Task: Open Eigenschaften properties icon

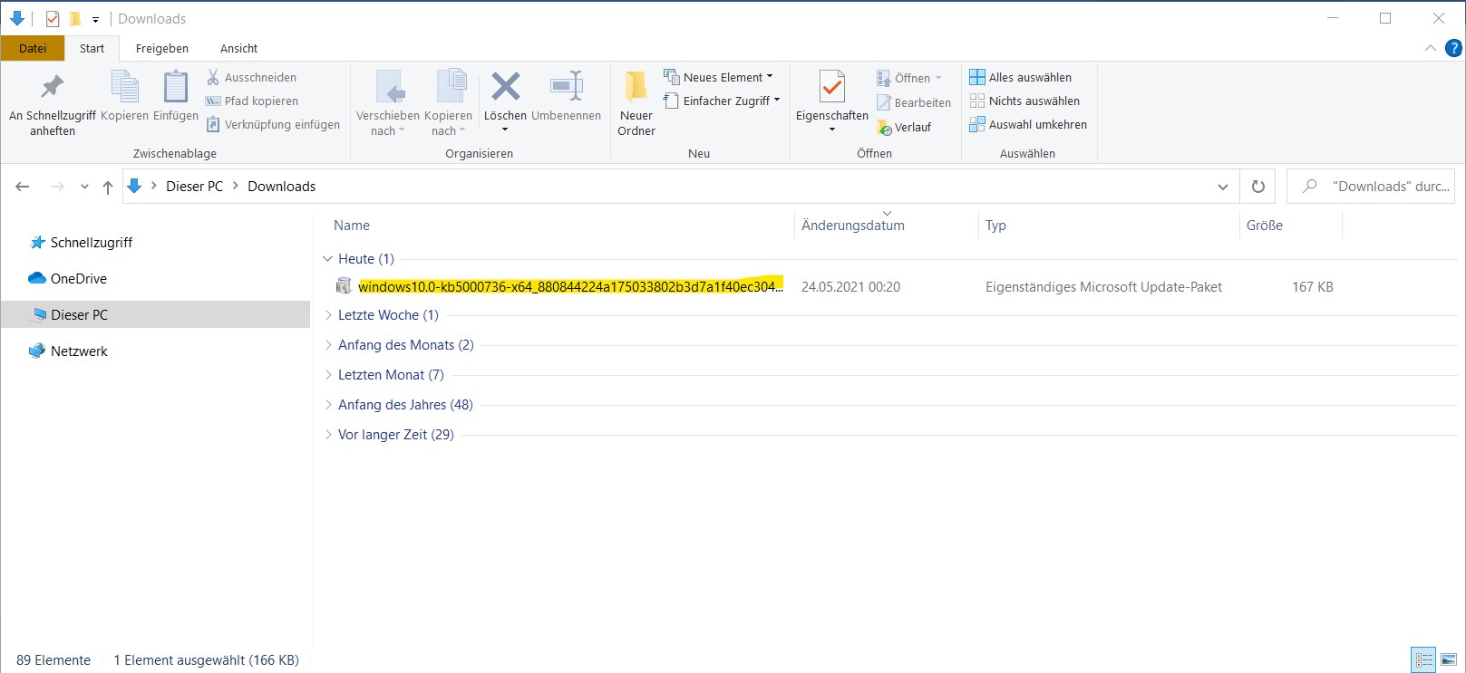Action: (832, 89)
